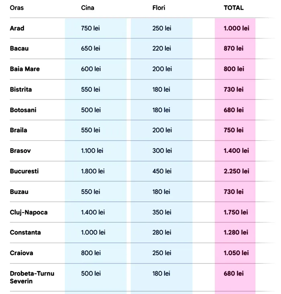281x294 pixels.
Task: Select the Arad city name cell
Action: click(x=17, y=28)
